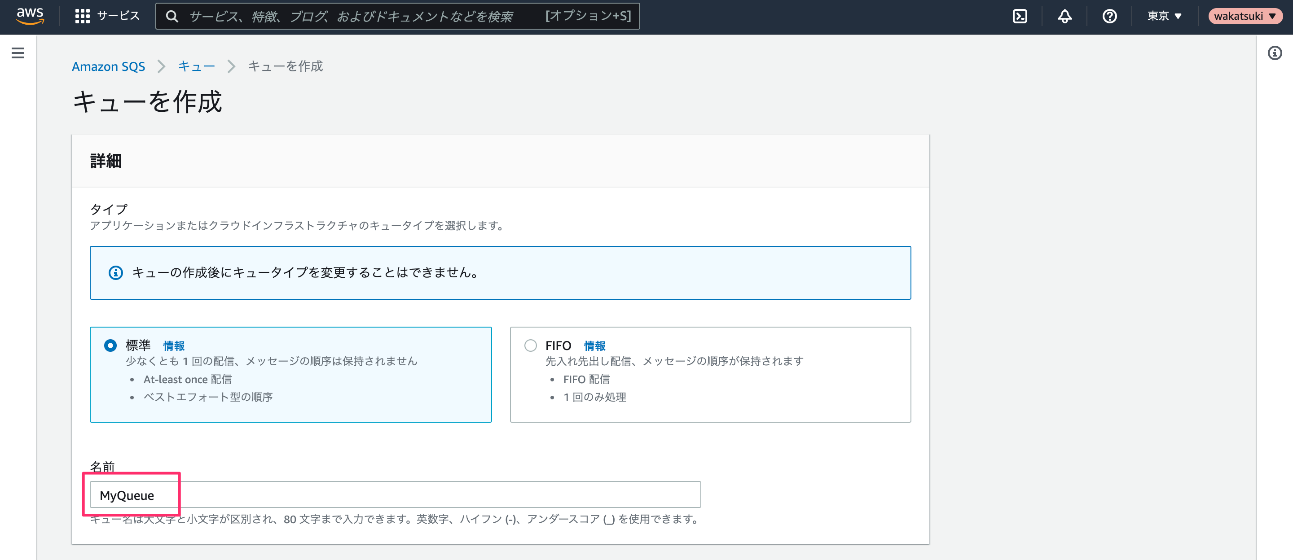Open the hamburger side navigation menu
The image size is (1293, 560).
click(18, 52)
